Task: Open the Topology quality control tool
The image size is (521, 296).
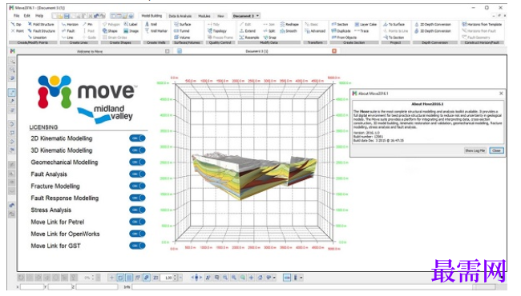Action: 217,31
